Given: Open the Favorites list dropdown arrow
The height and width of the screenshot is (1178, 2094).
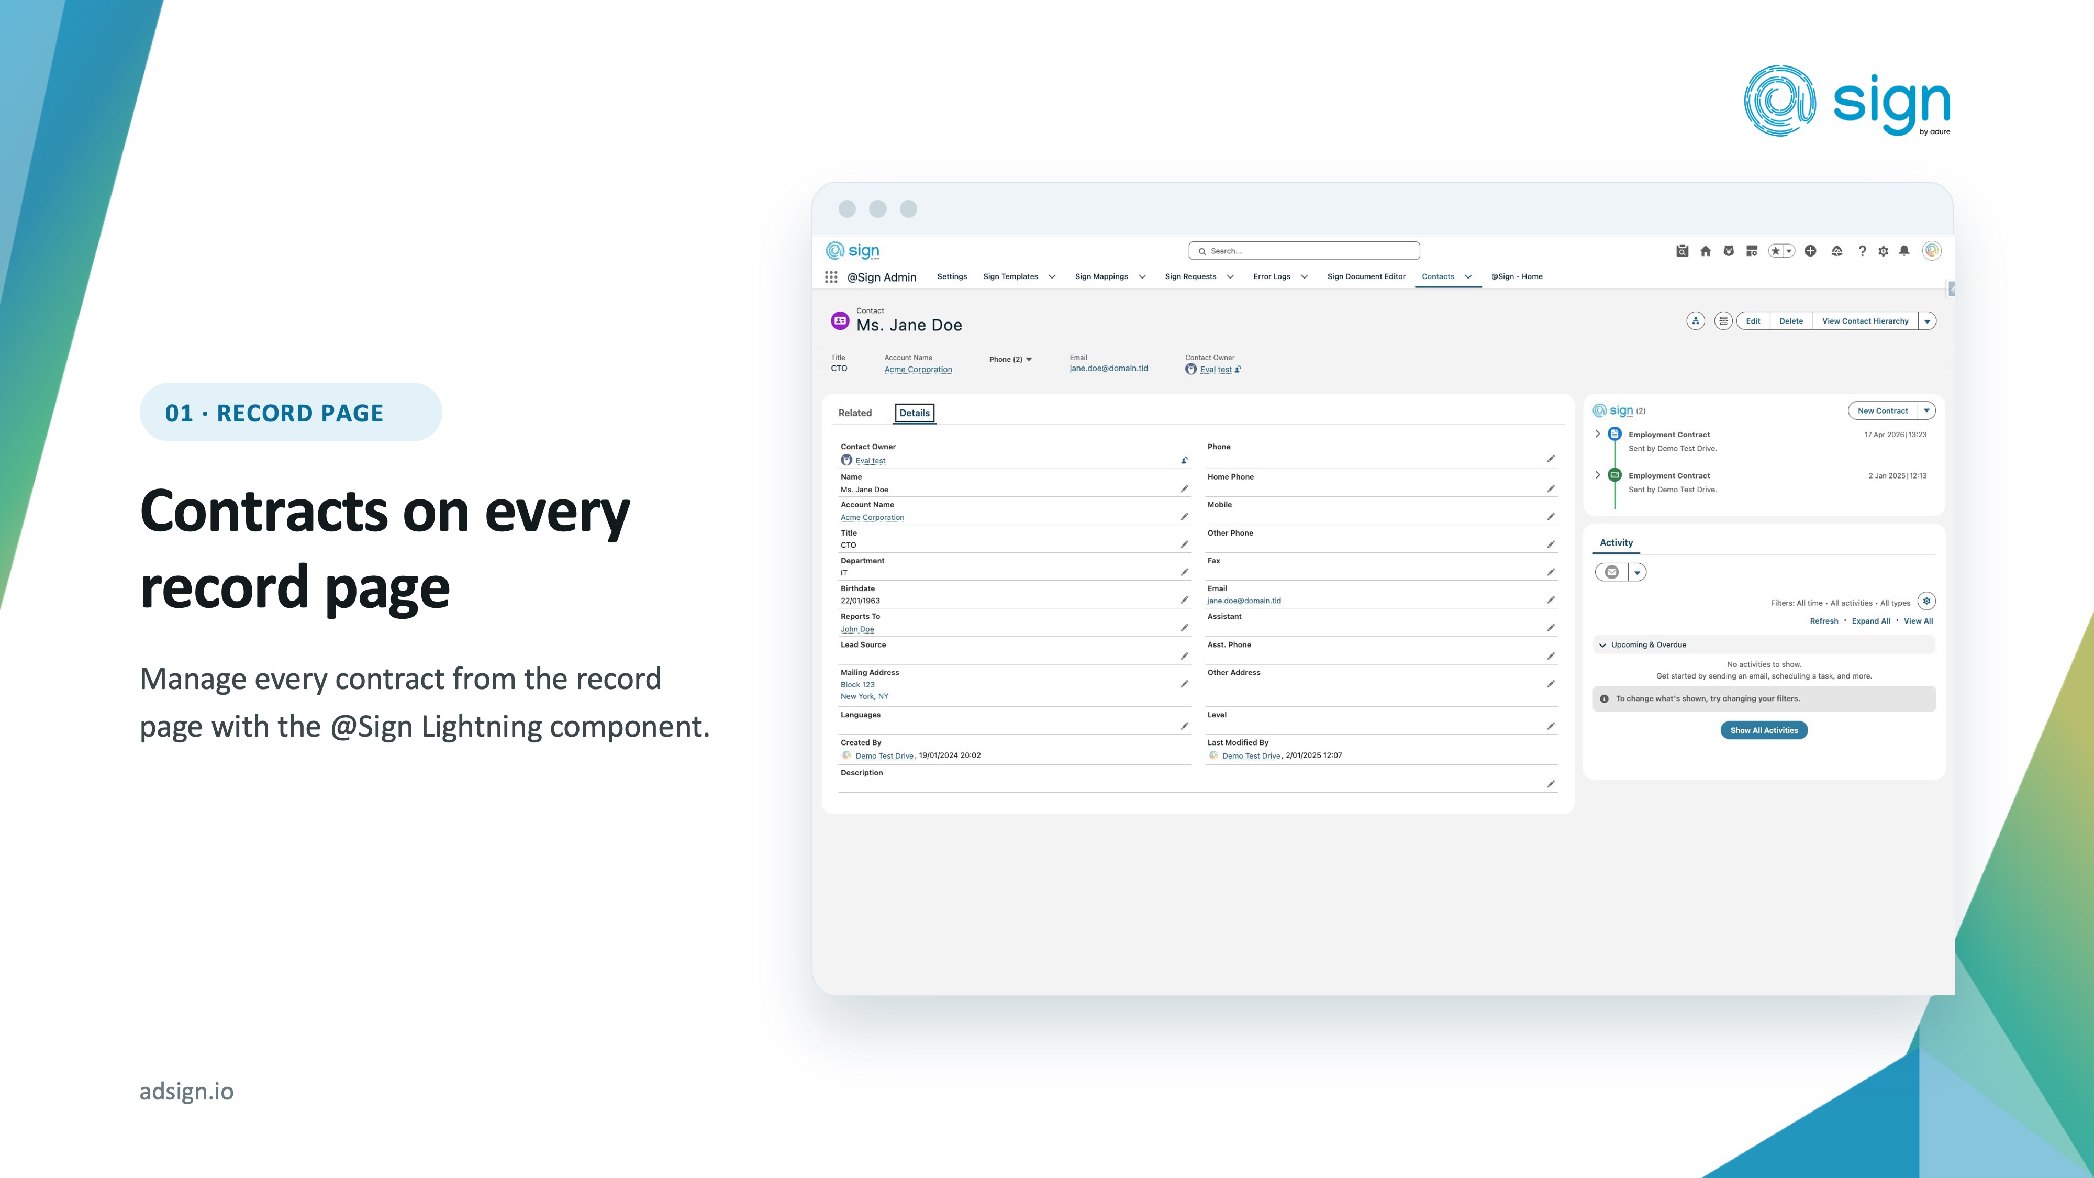Looking at the screenshot, I should (x=1788, y=251).
